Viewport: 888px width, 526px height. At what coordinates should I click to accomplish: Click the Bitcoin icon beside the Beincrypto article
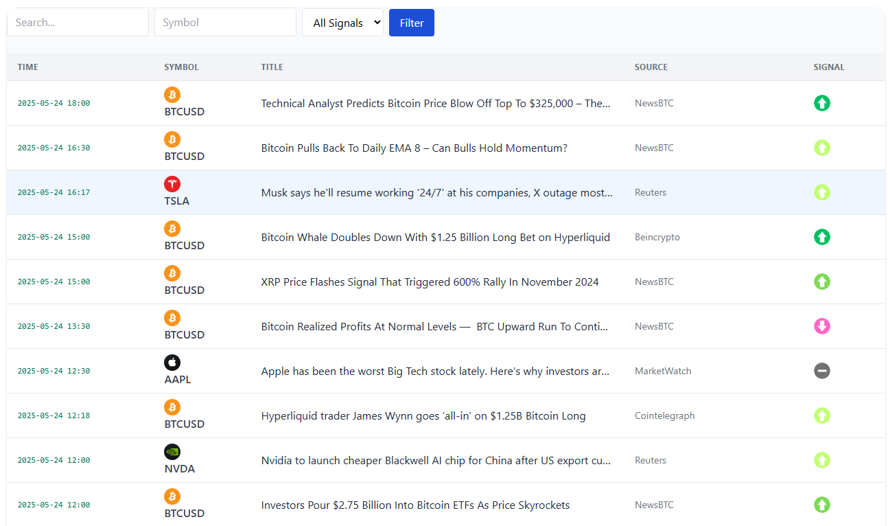coord(172,229)
